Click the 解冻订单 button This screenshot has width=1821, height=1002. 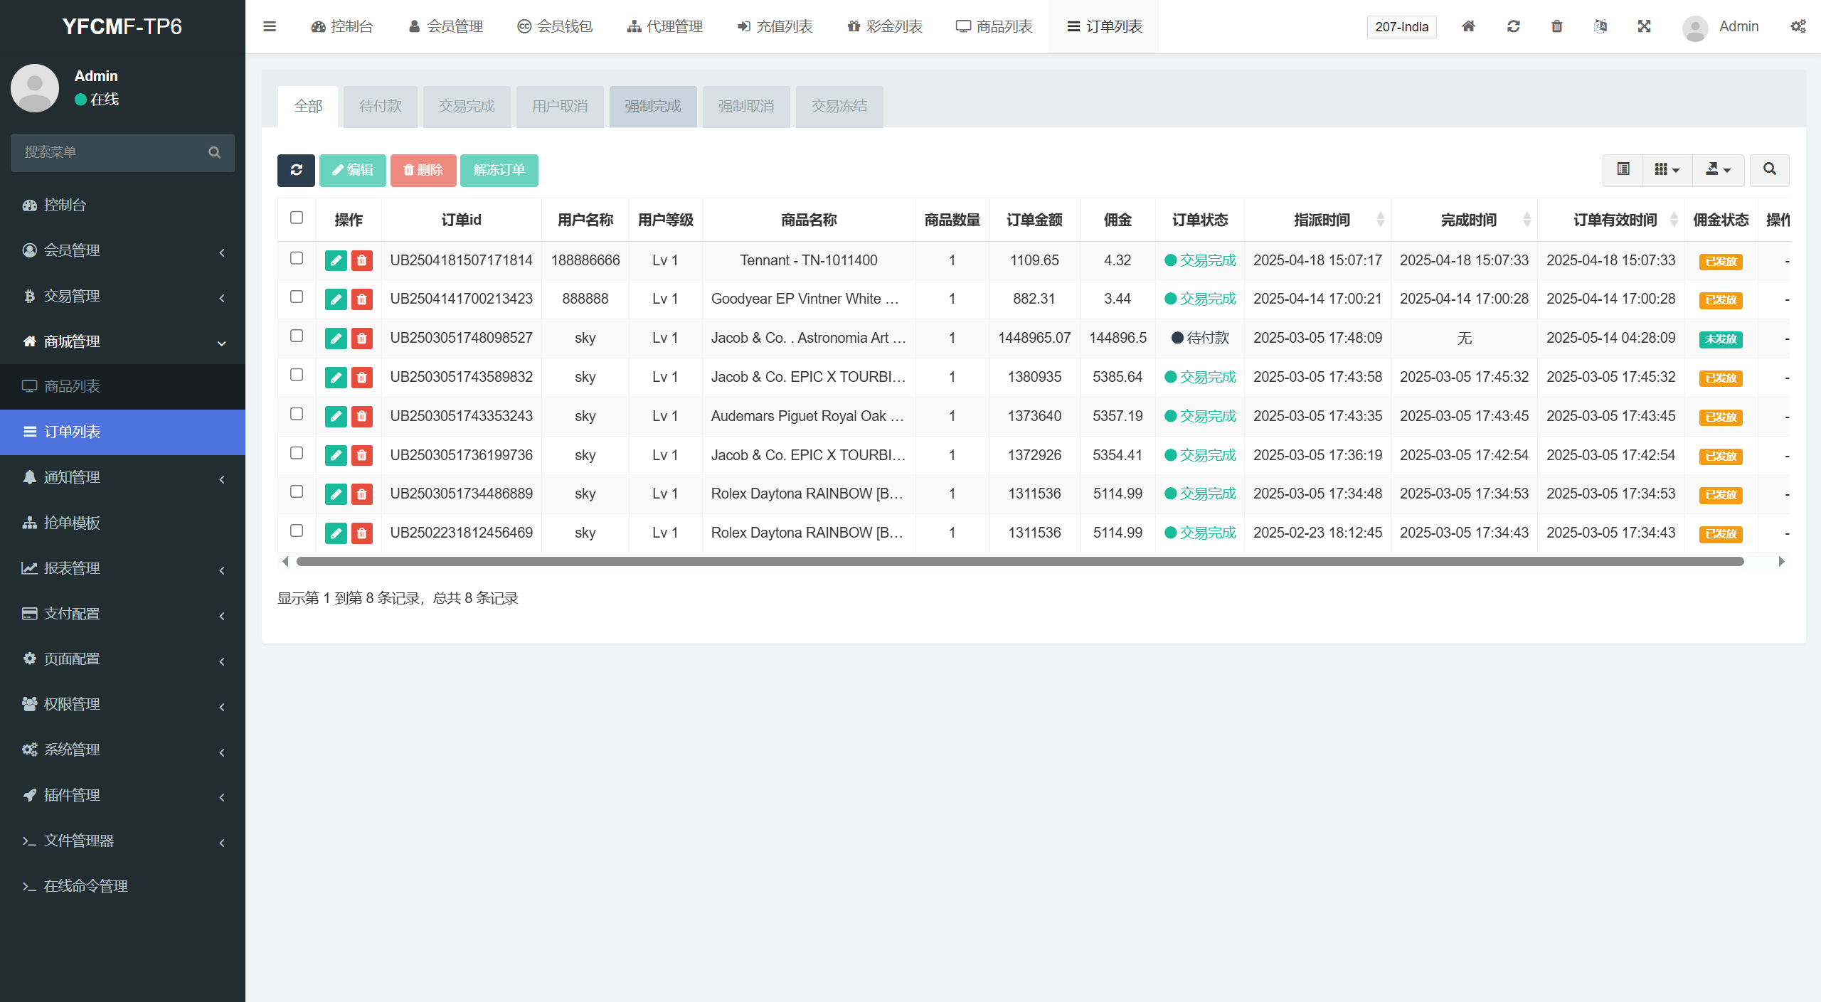coord(499,170)
